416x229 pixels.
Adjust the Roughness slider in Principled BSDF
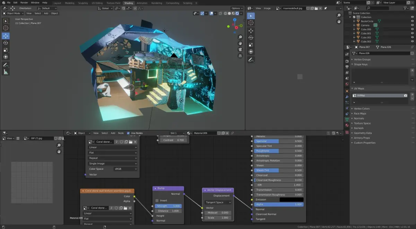point(279,151)
